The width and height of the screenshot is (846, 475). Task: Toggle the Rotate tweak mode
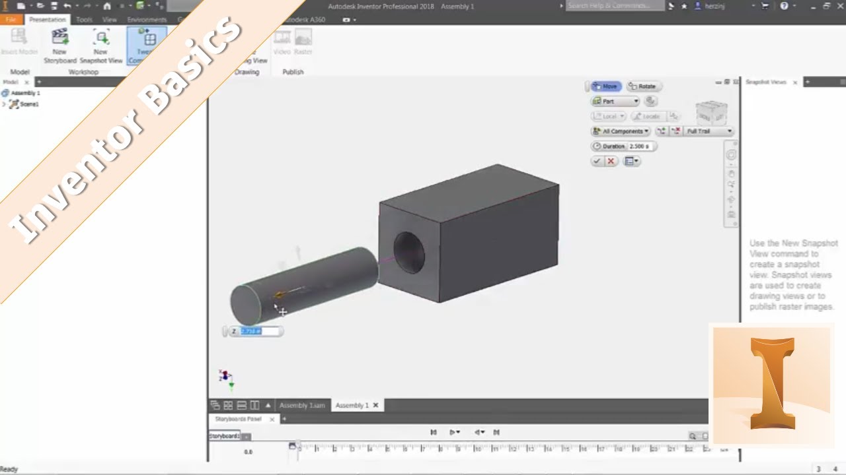click(643, 86)
